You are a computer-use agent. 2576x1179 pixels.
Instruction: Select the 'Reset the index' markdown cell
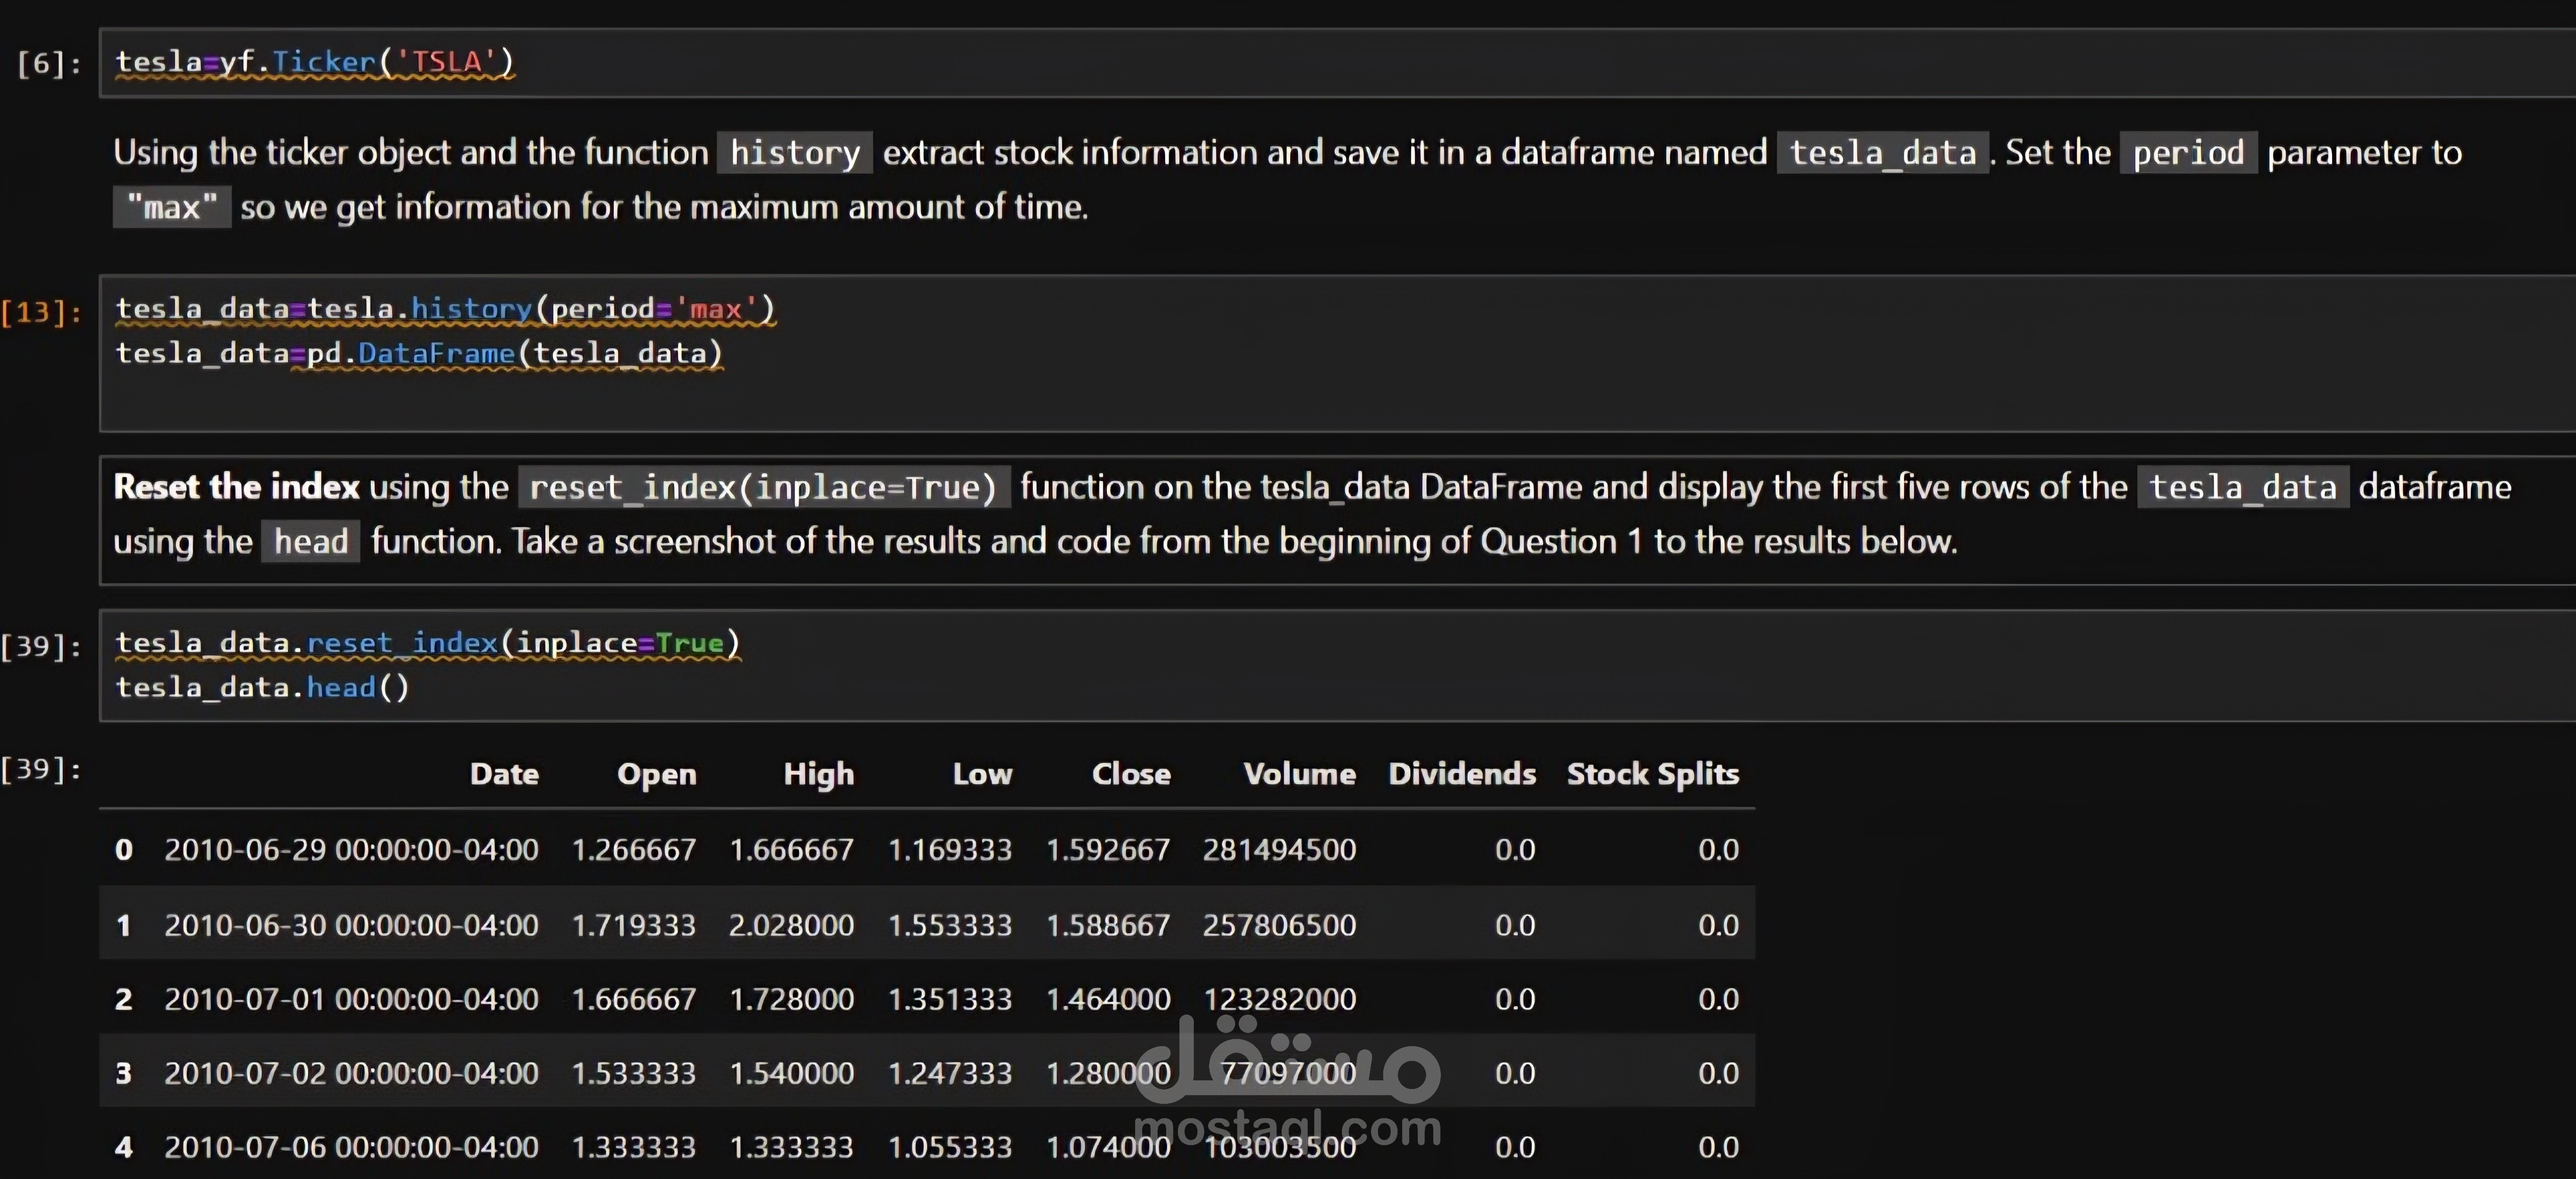[x=1337, y=520]
